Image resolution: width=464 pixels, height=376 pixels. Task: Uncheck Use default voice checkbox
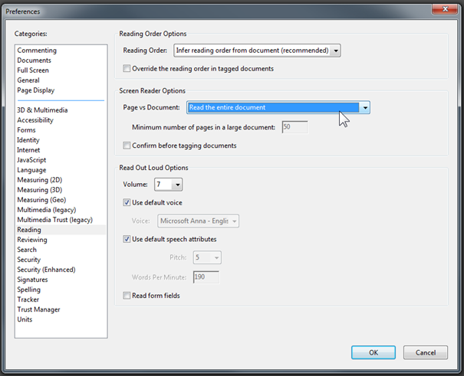click(x=127, y=202)
